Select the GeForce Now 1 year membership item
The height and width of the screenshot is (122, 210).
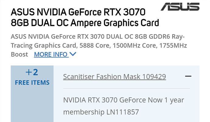(x=124, y=106)
